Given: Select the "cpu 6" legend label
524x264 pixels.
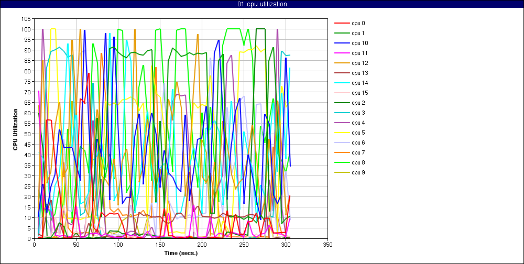Looking at the screenshot, I should [358, 142].
